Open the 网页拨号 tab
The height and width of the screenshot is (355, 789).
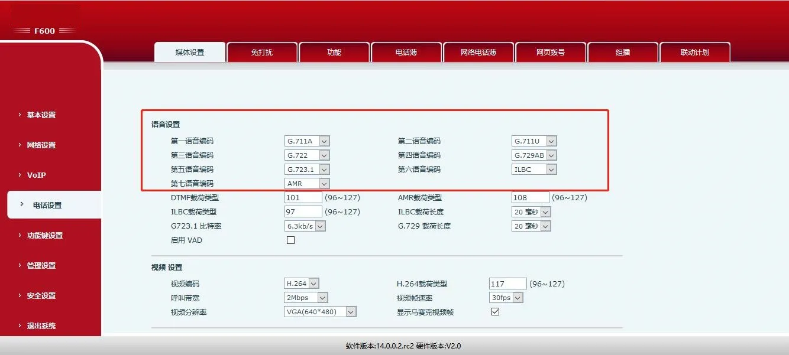[x=551, y=52]
